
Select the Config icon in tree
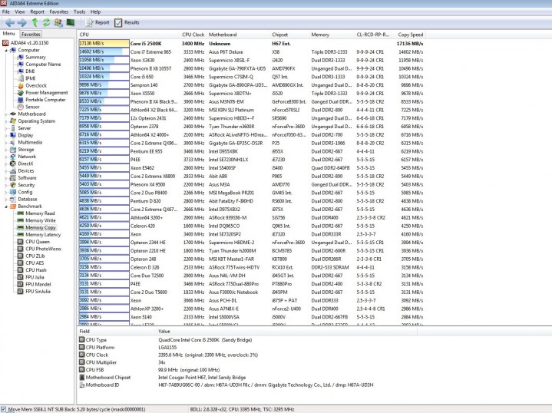pyautogui.click(x=13, y=192)
